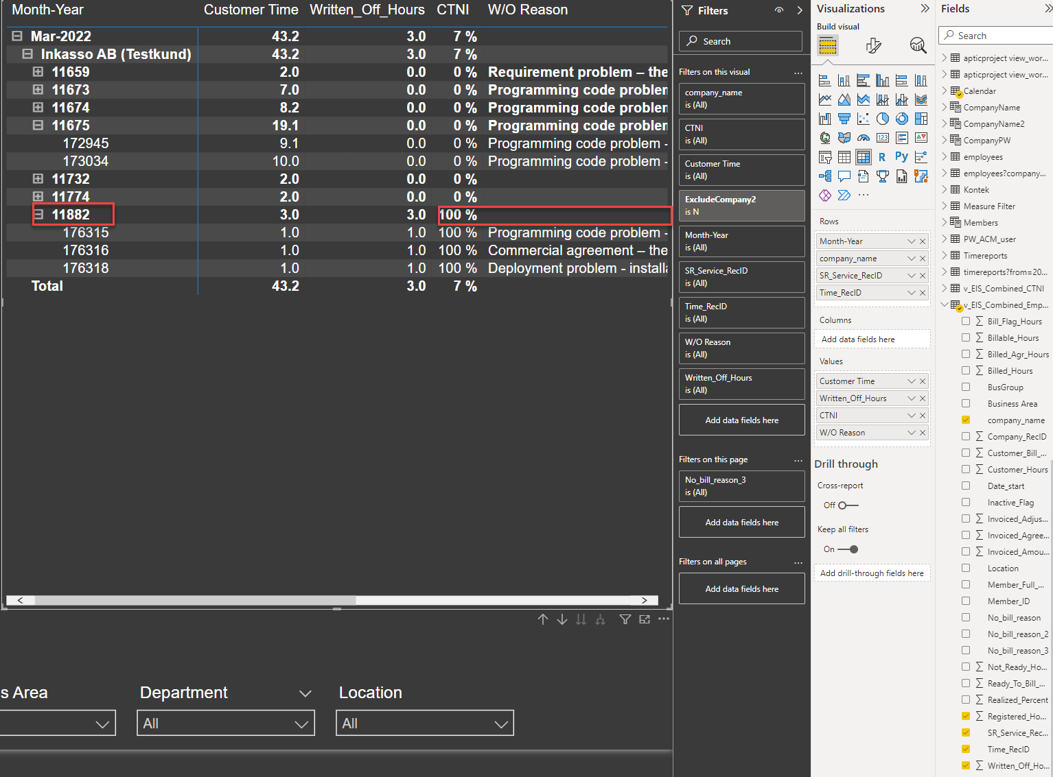Viewport: 1053px width, 777px height.
Task: Select the Q&A speech bubble visual
Action: click(x=844, y=176)
